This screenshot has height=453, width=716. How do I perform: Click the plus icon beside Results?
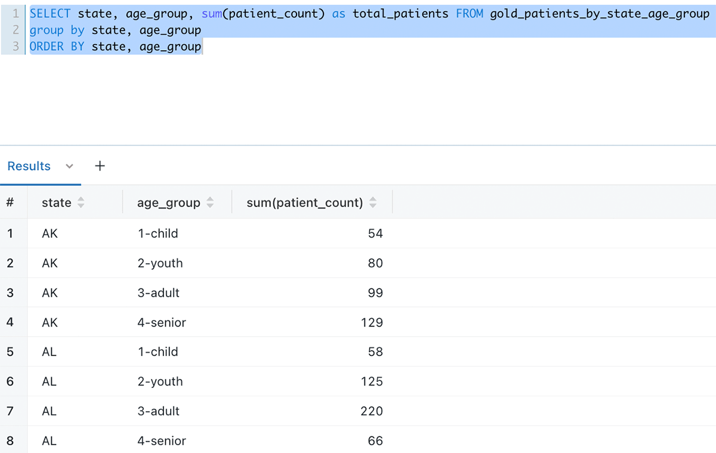(100, 167)
